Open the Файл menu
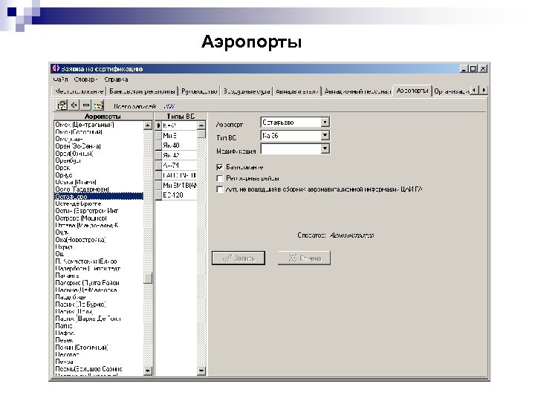Screen dimensions: 535x401 coord(61,79)
